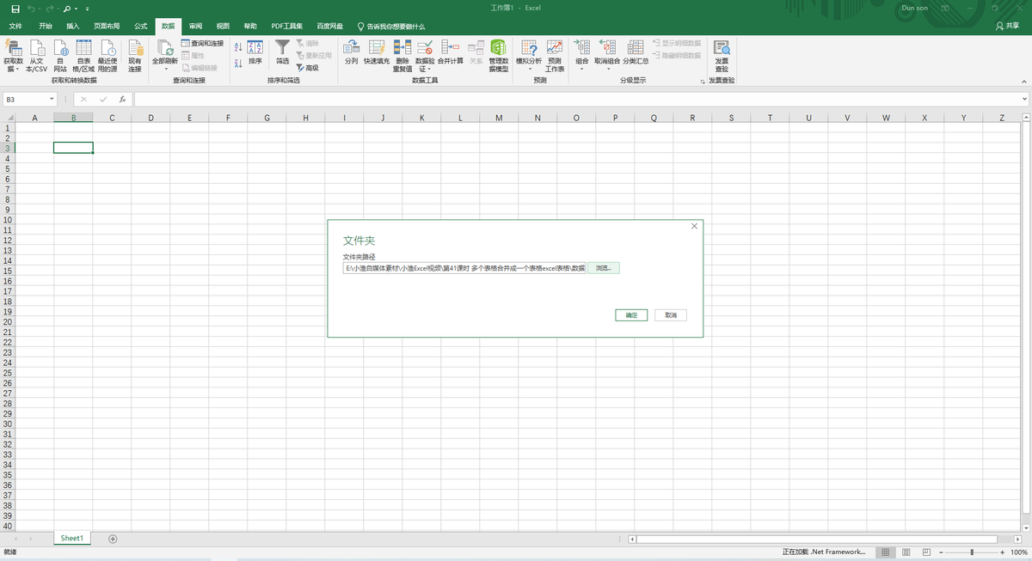Open the 发票查验 invoice check tool
The width and height of the screenshot is (1032, 561).
click(x=722, y=49)
